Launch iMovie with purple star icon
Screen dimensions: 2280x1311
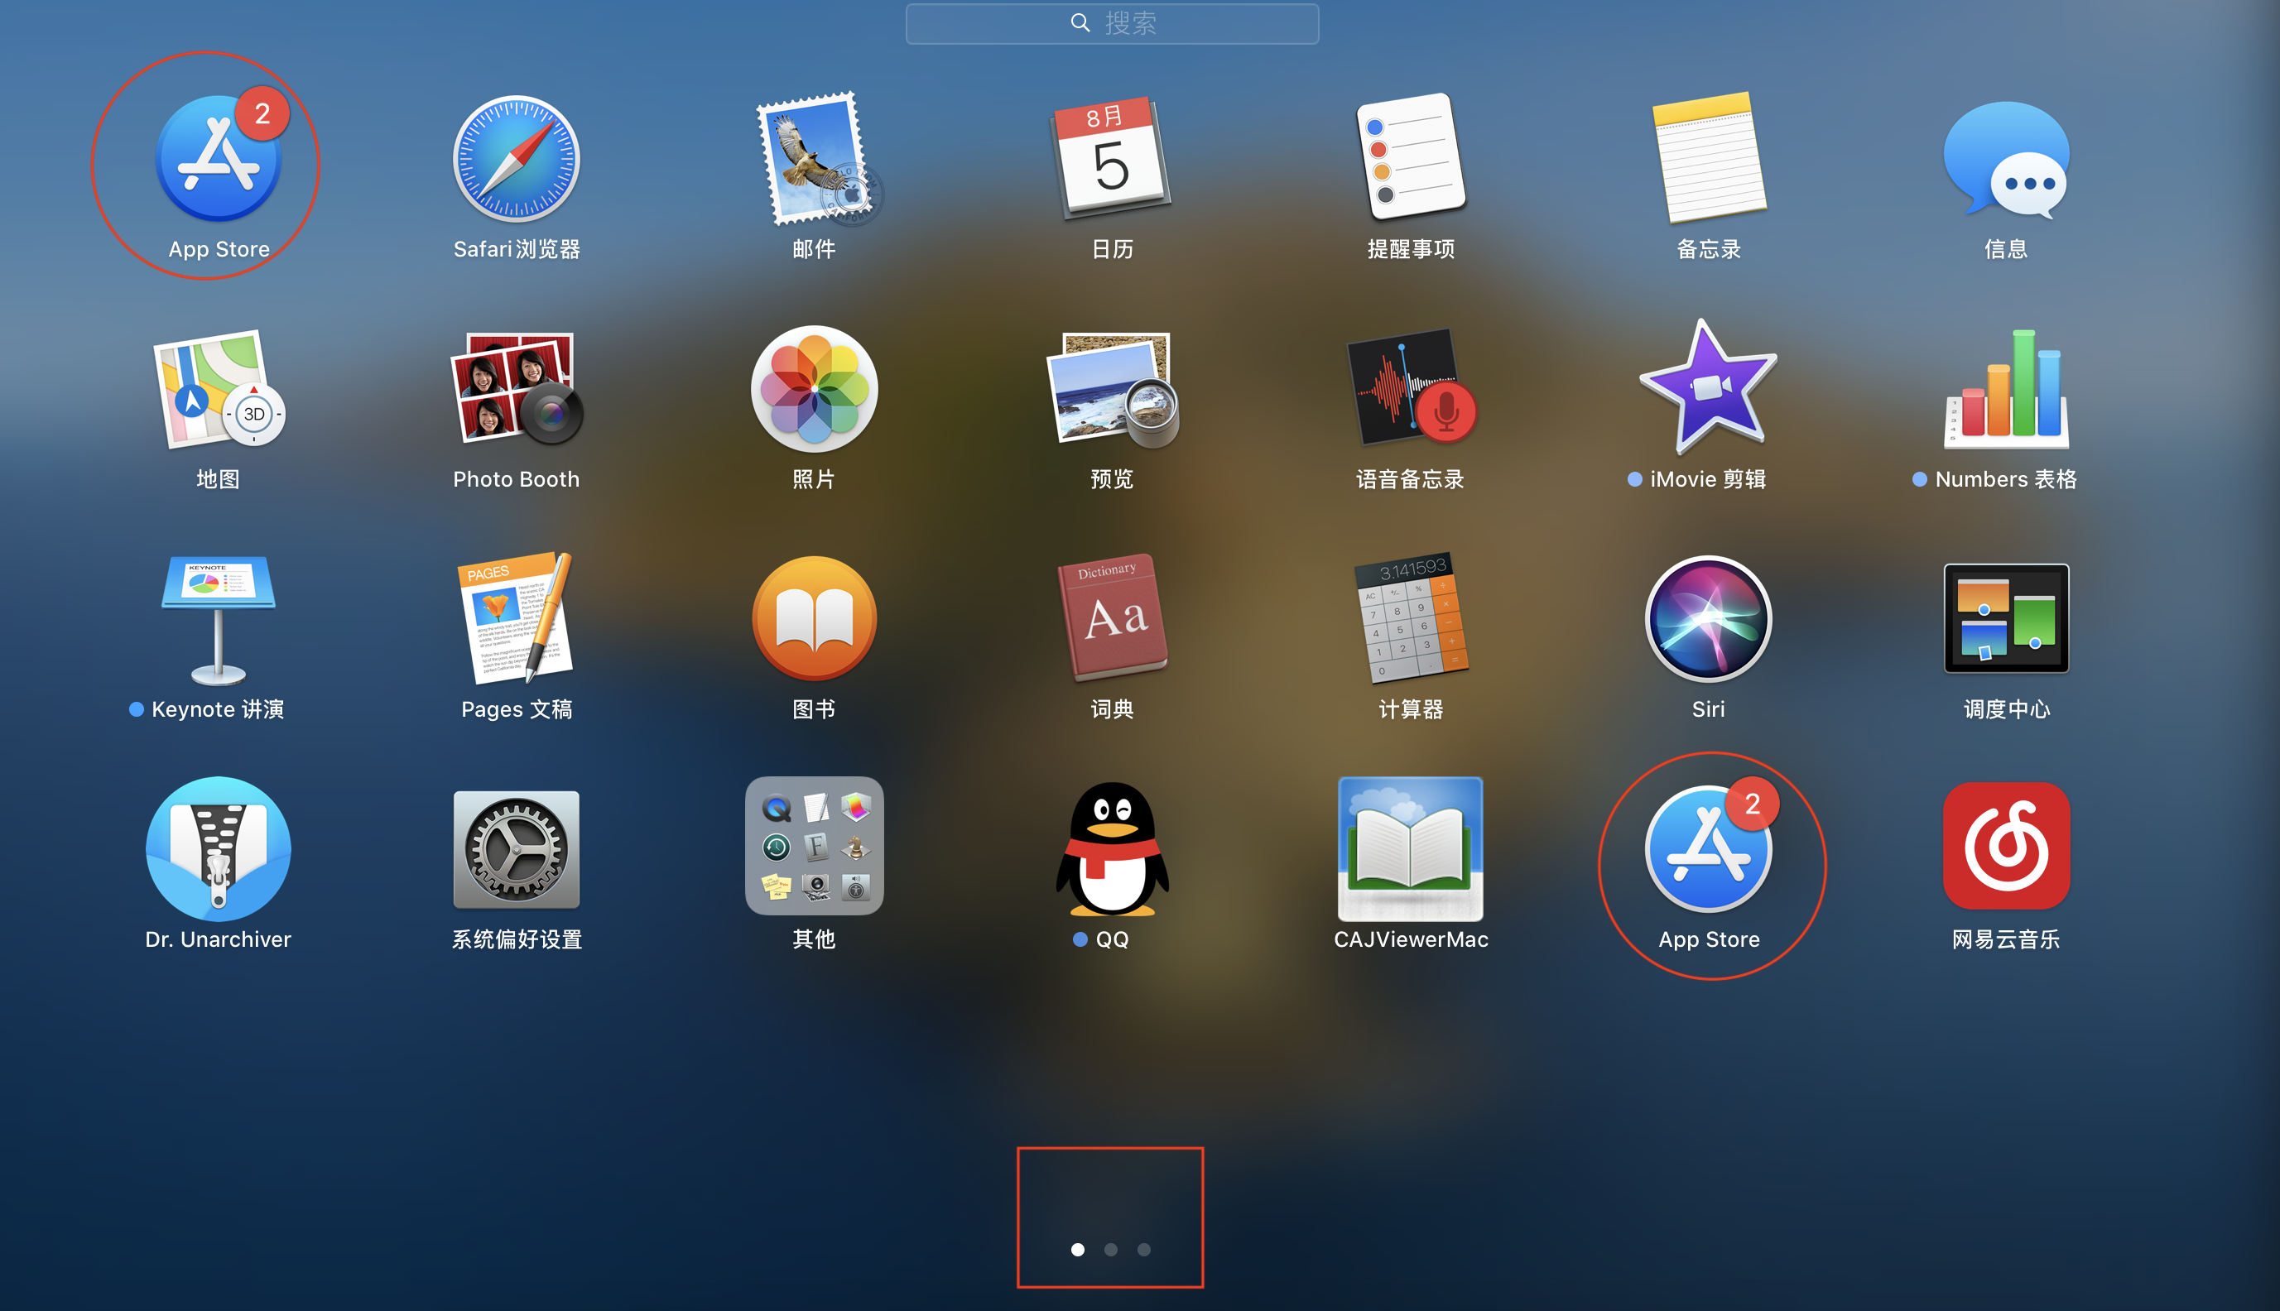coord(1707,389)
